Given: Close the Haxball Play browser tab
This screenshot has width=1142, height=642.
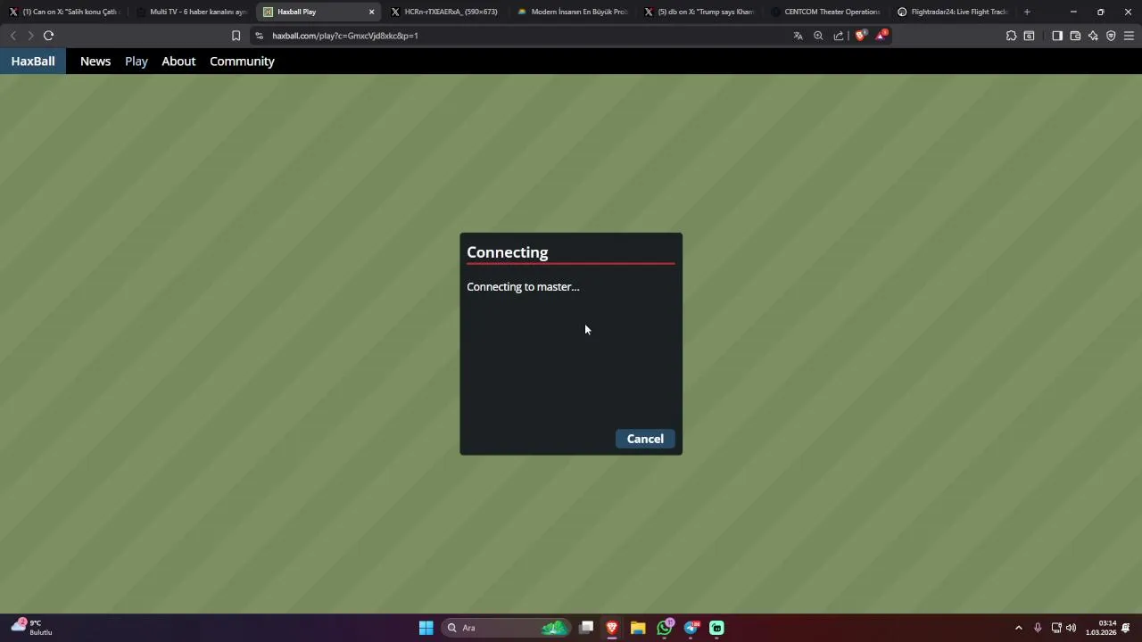Looking at the screenshot, I should tap(371, 12).
